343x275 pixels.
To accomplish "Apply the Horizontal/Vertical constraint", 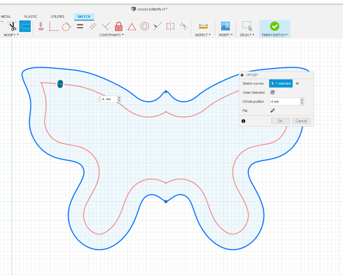I will tap(41, 26).
